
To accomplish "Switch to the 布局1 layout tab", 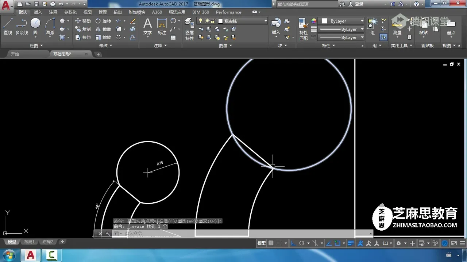I will (x=29, y=242).
